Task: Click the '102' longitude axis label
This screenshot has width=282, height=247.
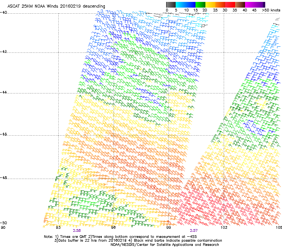Action: pos(224,228)
